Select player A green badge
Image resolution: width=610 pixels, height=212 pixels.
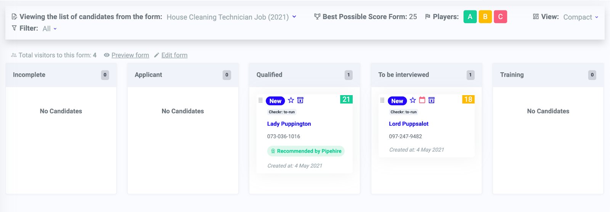click(470, 17)
